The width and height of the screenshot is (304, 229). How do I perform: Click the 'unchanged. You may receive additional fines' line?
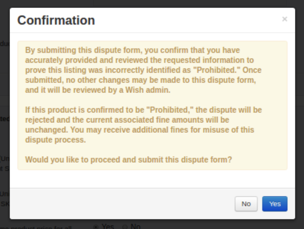[x=139, y=130]
